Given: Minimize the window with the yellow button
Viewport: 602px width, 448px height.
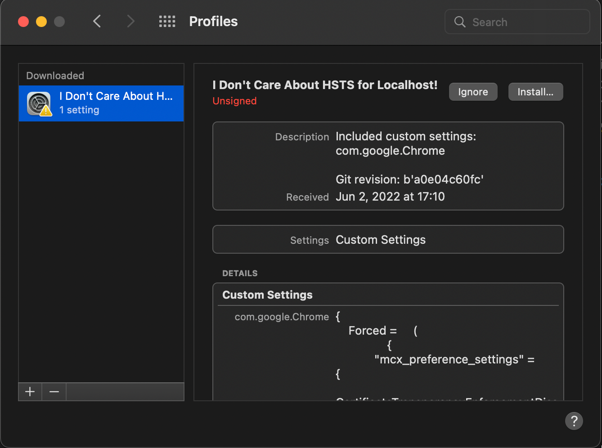Looking at the screenshot, I should (x=41, y=22).
